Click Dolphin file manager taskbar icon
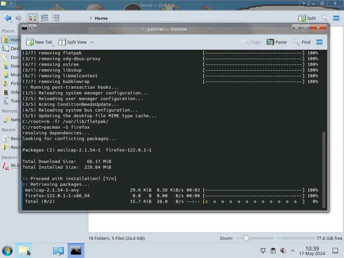Screen dimensions: 344x258 (x=24, y=251)
